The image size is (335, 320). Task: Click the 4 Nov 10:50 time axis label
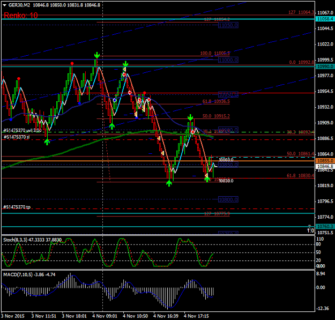[136, 316]
